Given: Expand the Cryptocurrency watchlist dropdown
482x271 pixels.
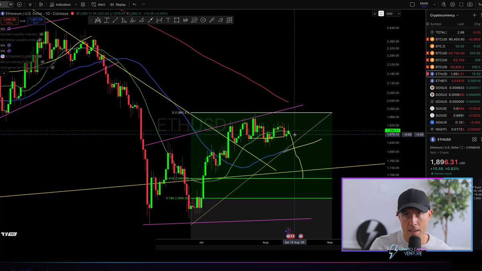Looking at the screenshot, I should pos(445,15).
